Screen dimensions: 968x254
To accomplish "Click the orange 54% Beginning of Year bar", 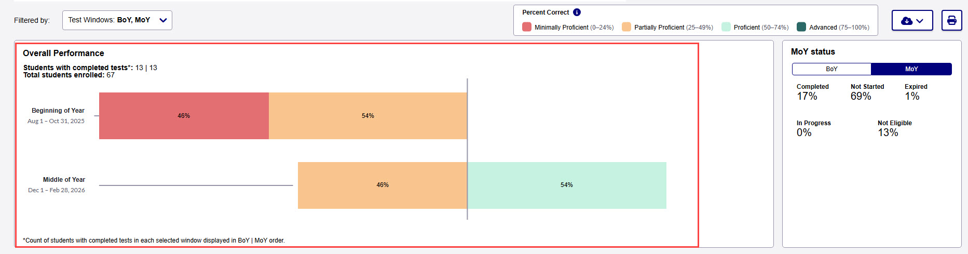I will click(x=368, y=116).
